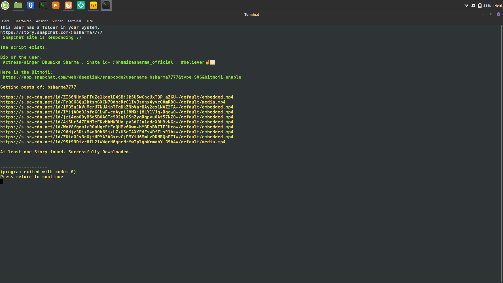Switch to the Firefox browser icon

pos(68,5)
